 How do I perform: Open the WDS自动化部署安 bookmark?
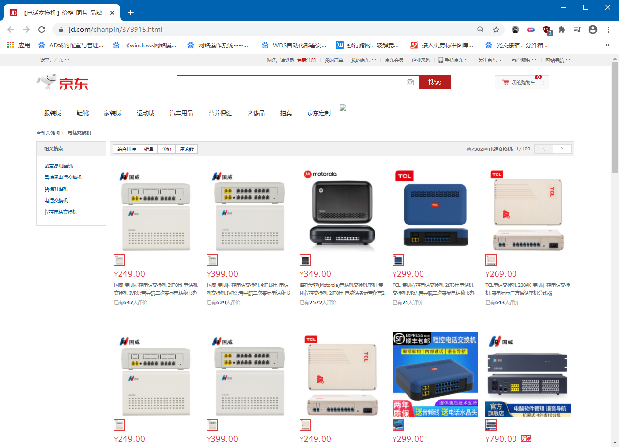pyautogui.click(x=294, y=45)
